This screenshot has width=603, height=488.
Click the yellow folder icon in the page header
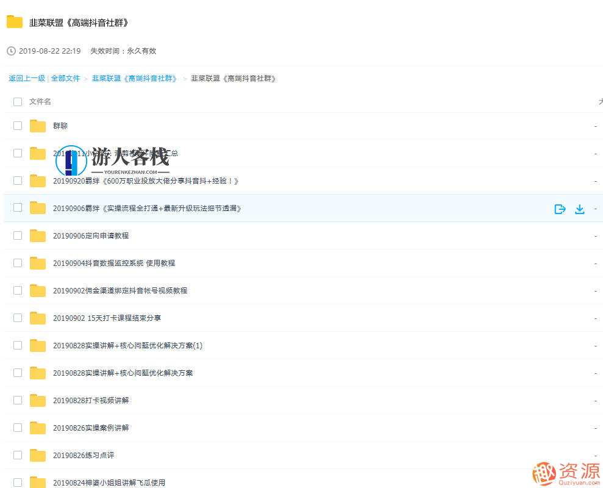[x=14, y=21]
